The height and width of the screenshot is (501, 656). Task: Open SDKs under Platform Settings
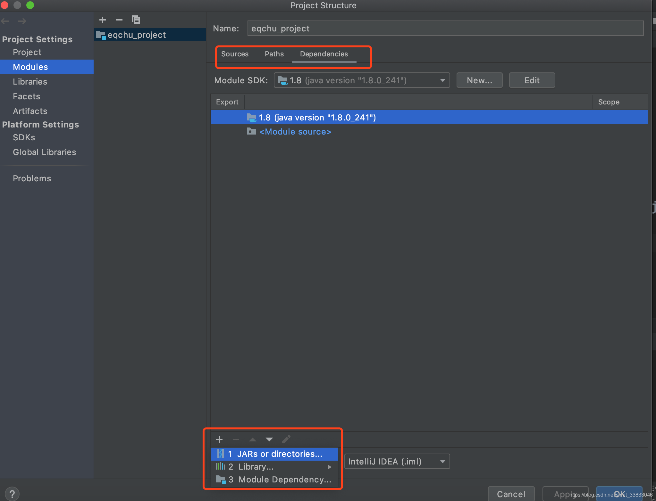(24, 137)
